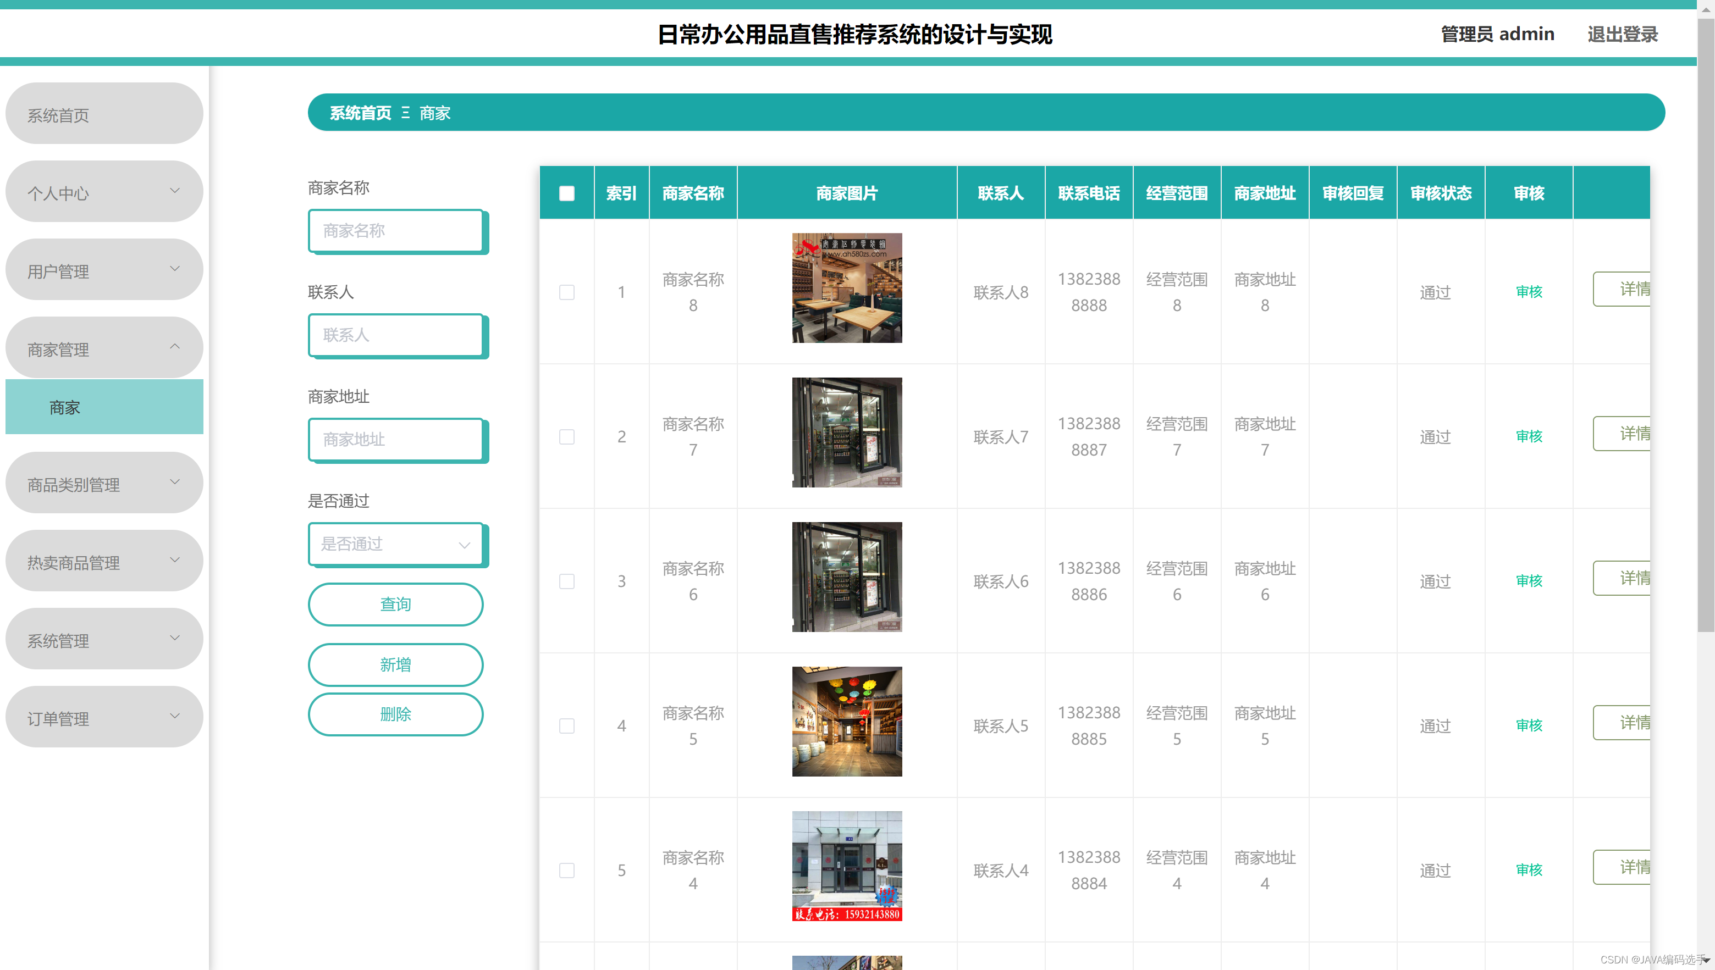Viewport: 1715px width, 970px height.
Task: Open the 商家名称5 umbrella shop image
Action: pos(846,722)
